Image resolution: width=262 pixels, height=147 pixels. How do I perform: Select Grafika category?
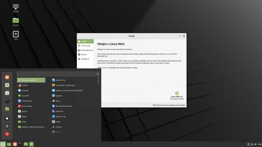tap(31, 85)
